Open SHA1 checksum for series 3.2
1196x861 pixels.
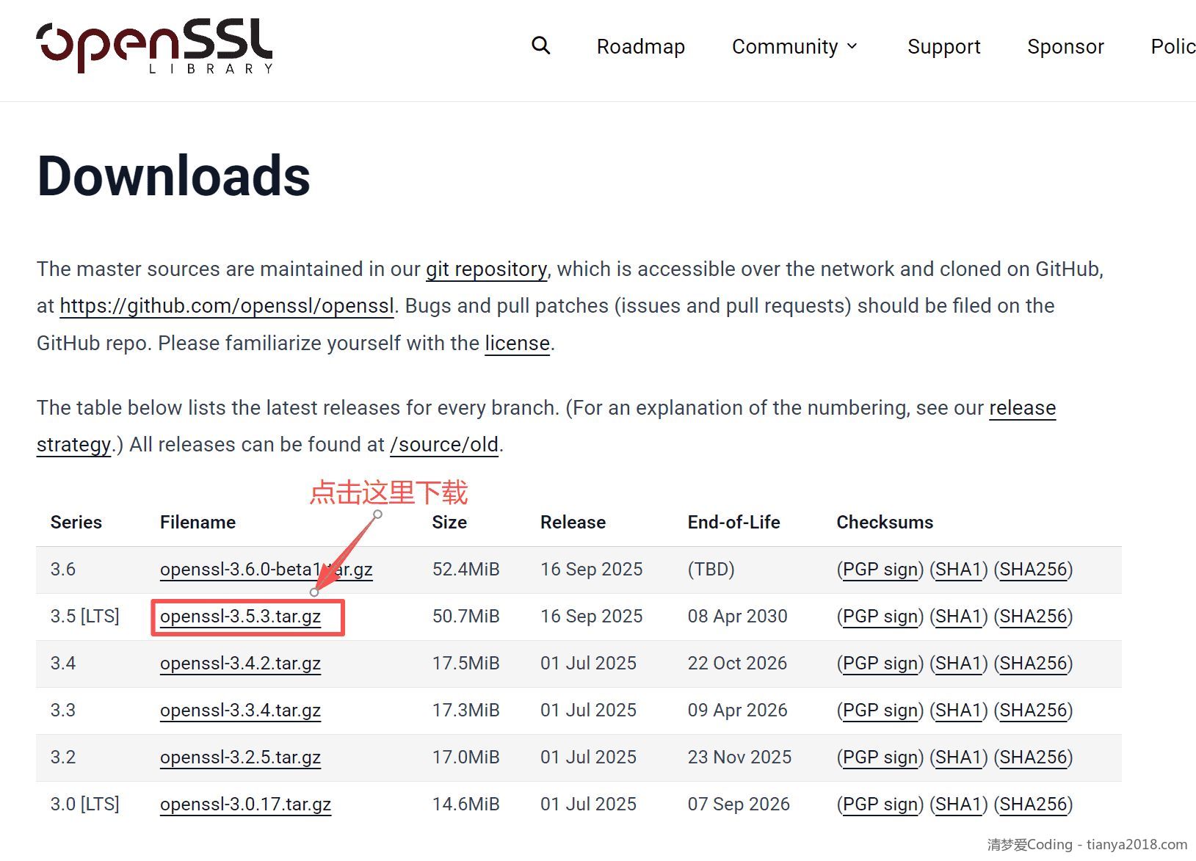[958, 758]
